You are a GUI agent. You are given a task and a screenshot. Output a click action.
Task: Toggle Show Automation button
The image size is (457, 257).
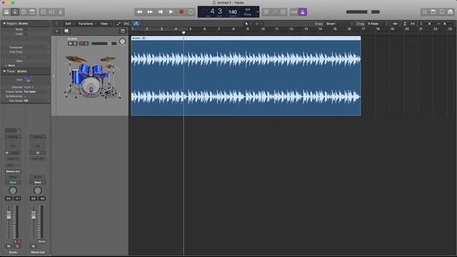coord(118,24)
